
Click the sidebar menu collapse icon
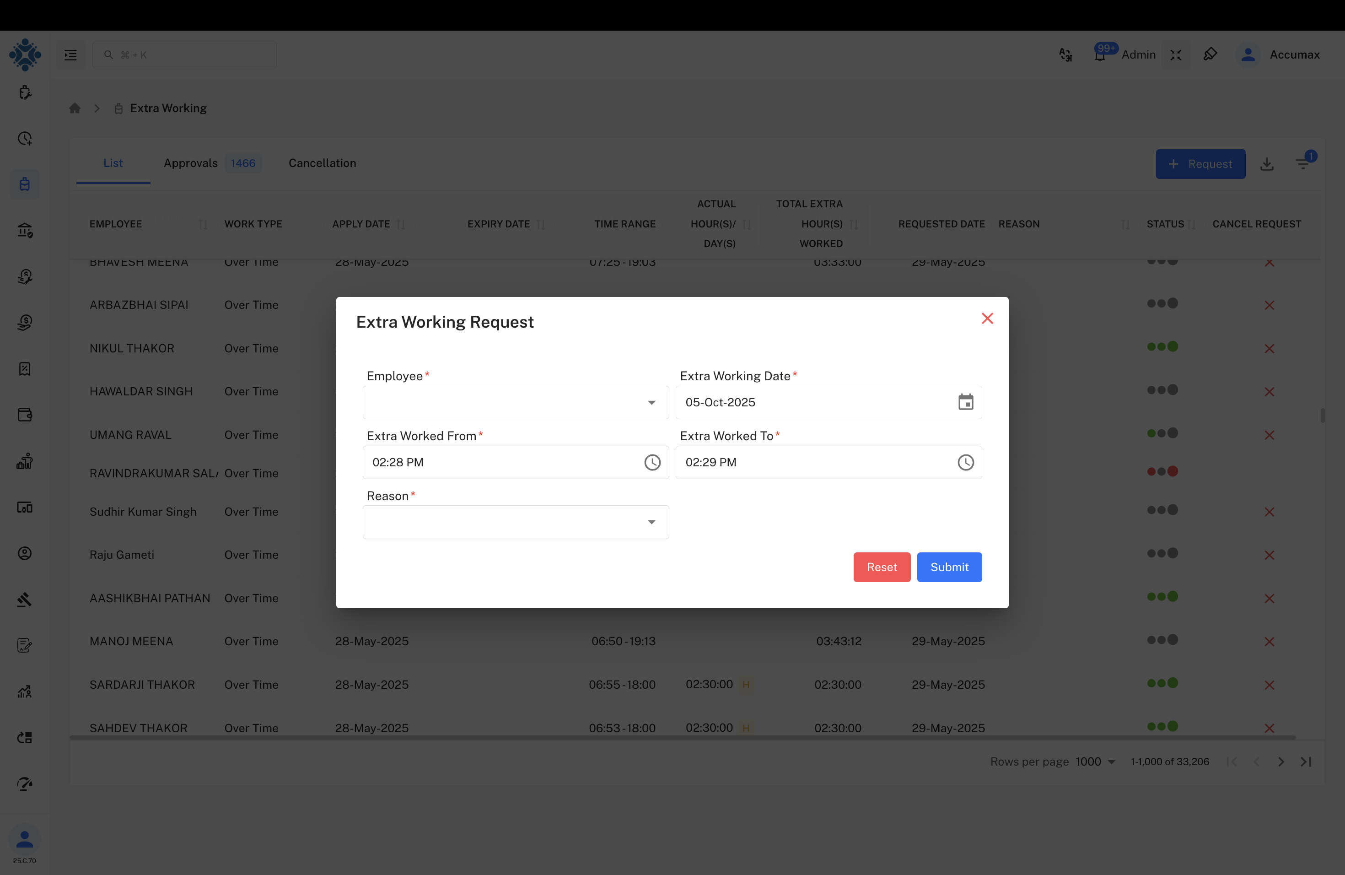[x=70, y=55]
